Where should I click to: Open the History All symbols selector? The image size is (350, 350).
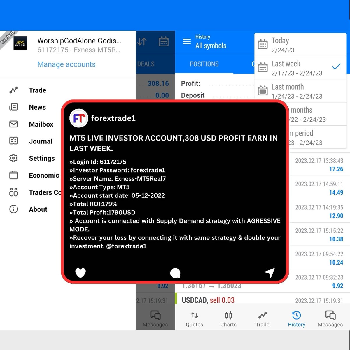211,42
